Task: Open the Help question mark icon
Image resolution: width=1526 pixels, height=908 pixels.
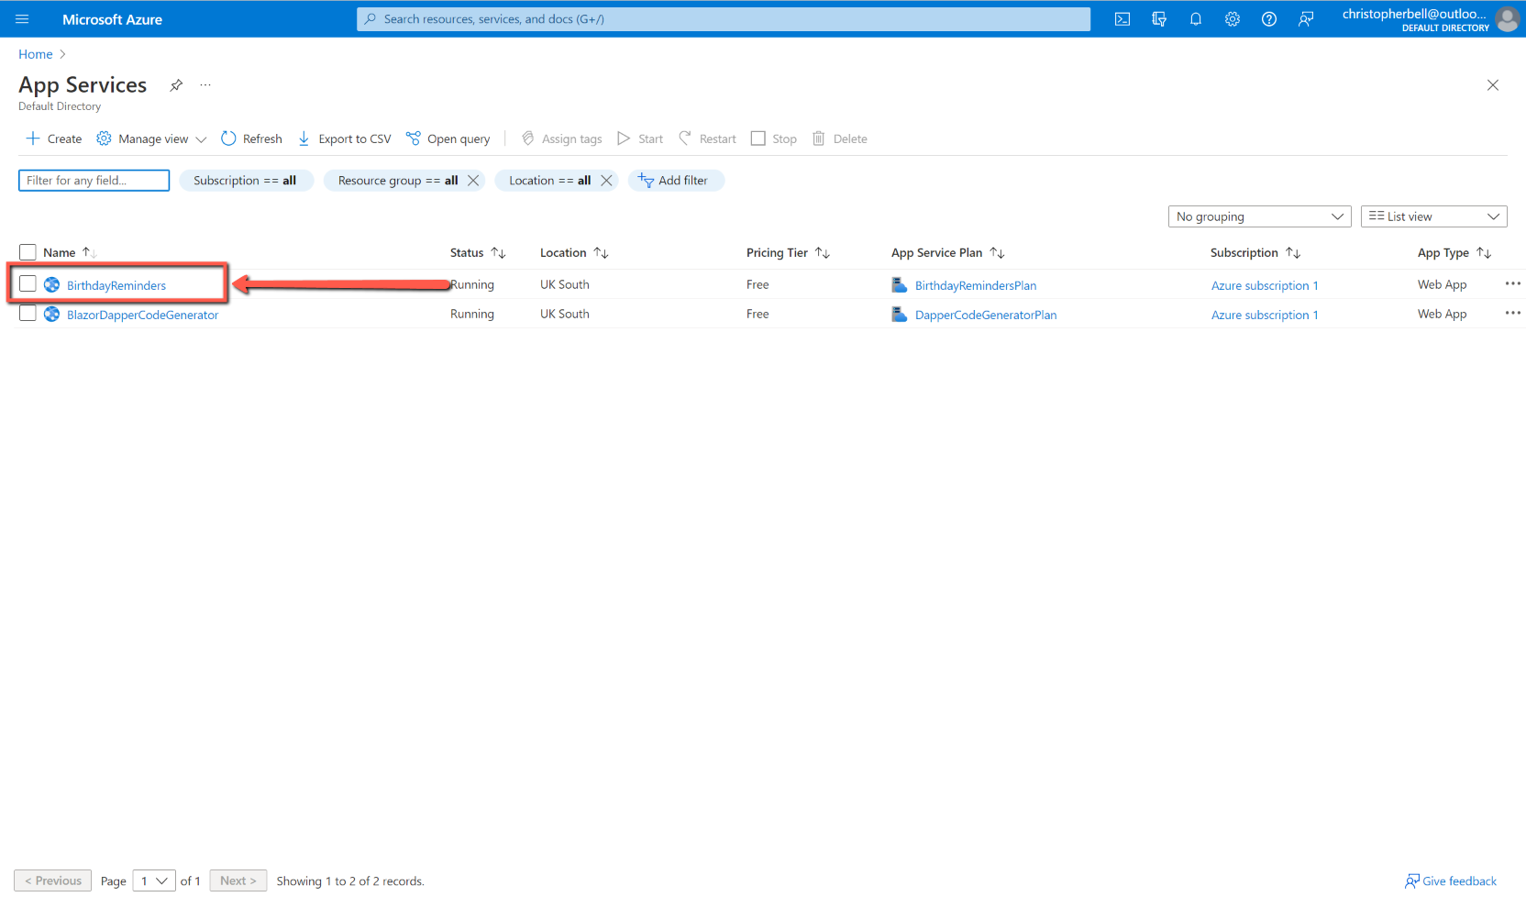Action: click(x=1268, y=18)
